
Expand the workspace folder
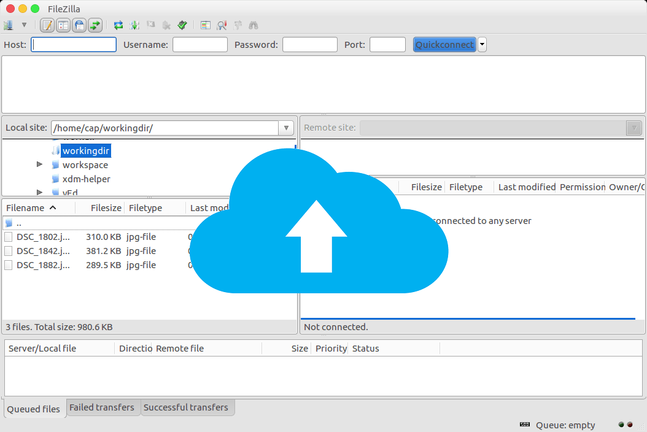point(39,164)
